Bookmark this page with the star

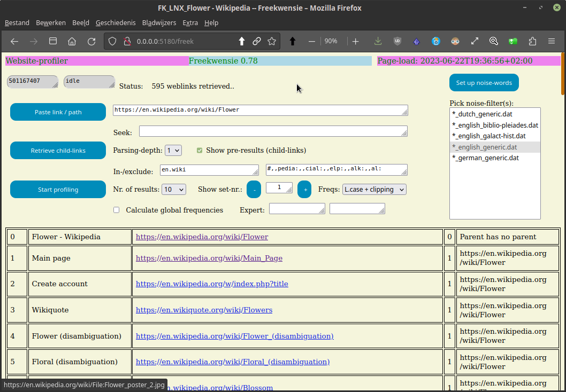coord(272,42)
